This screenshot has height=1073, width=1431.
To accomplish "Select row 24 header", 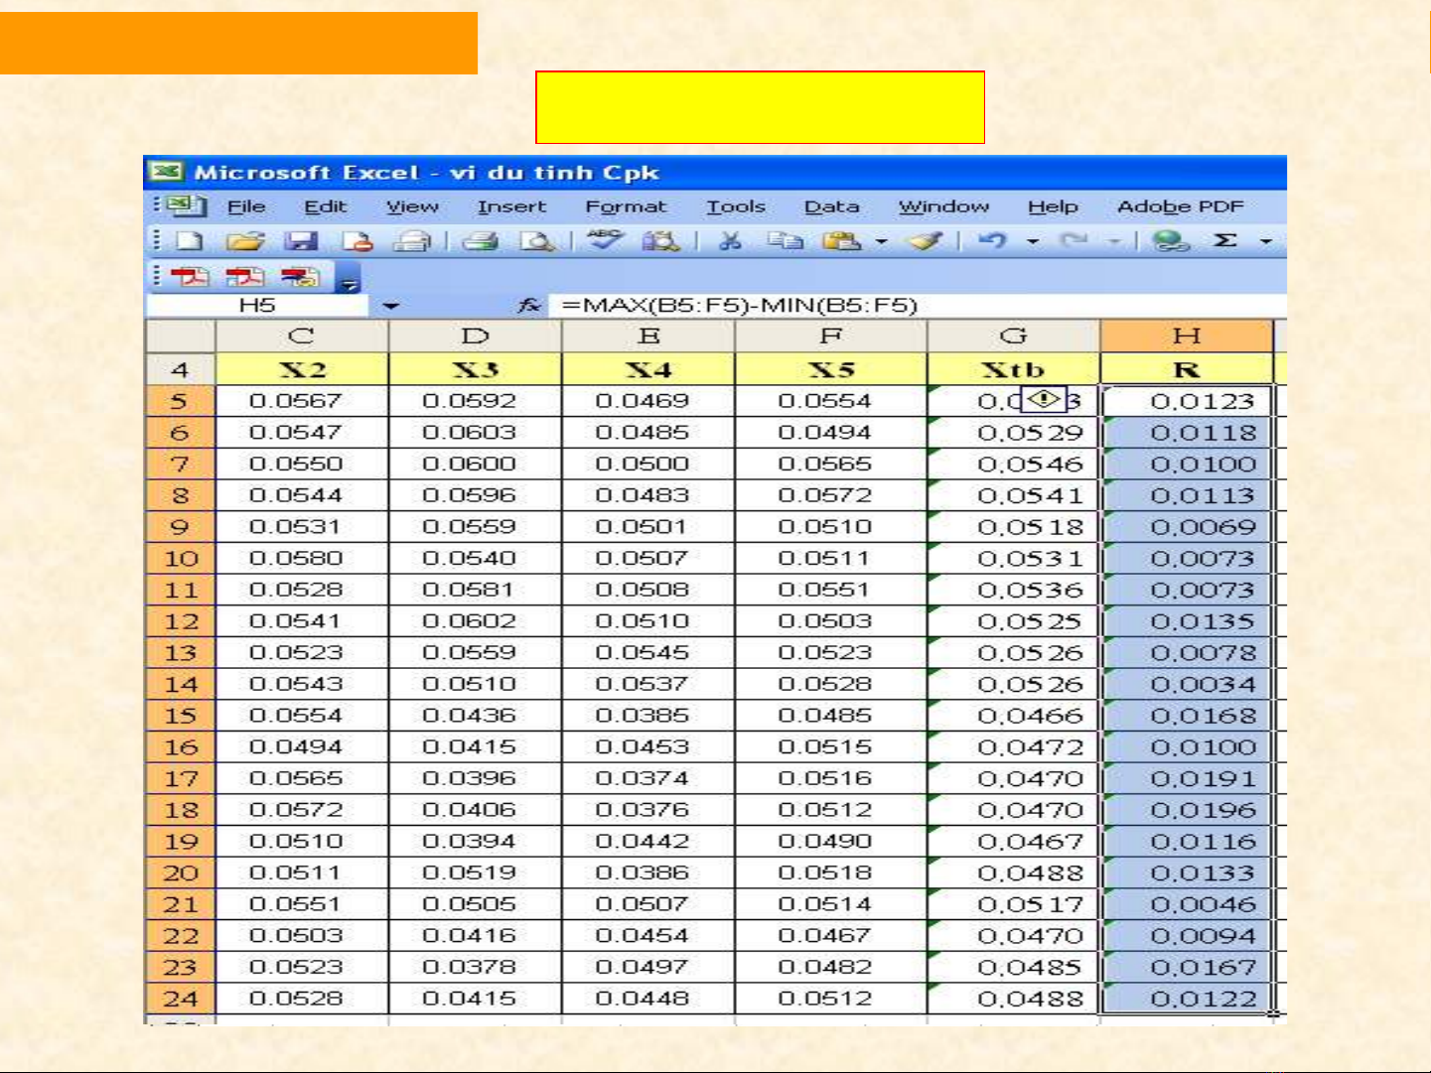I will (180, 999).
